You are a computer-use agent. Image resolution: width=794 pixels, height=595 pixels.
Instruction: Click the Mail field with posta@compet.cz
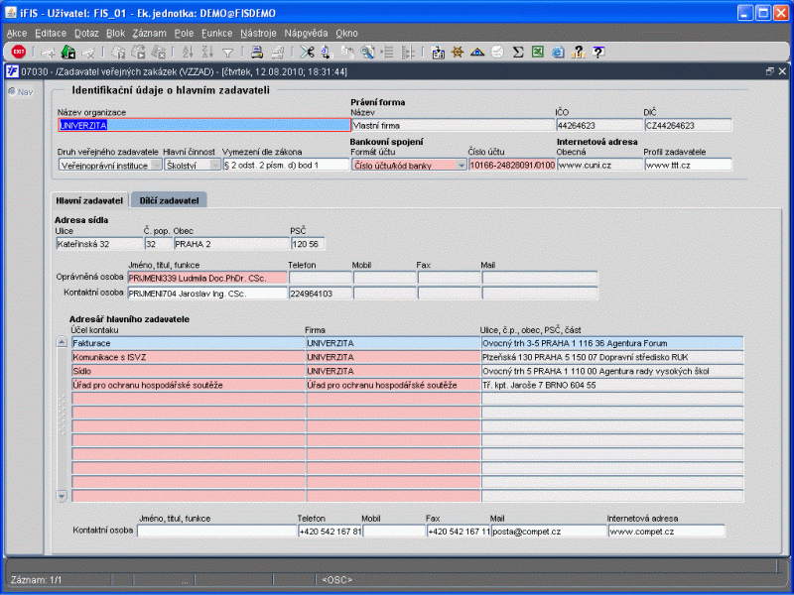[x=549, y=532]
